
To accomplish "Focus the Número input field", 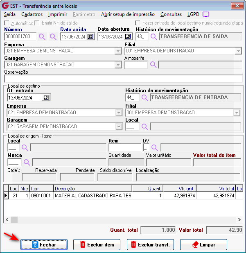I will 20,36.
